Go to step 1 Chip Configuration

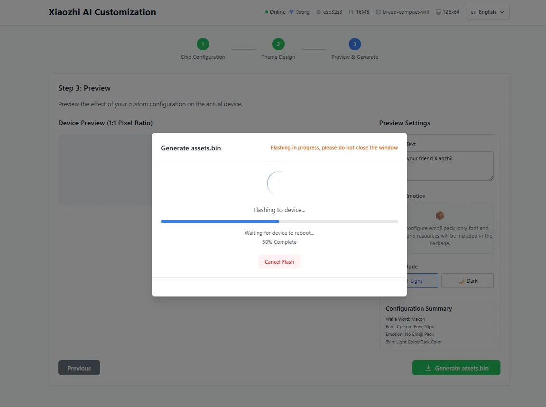203,44
